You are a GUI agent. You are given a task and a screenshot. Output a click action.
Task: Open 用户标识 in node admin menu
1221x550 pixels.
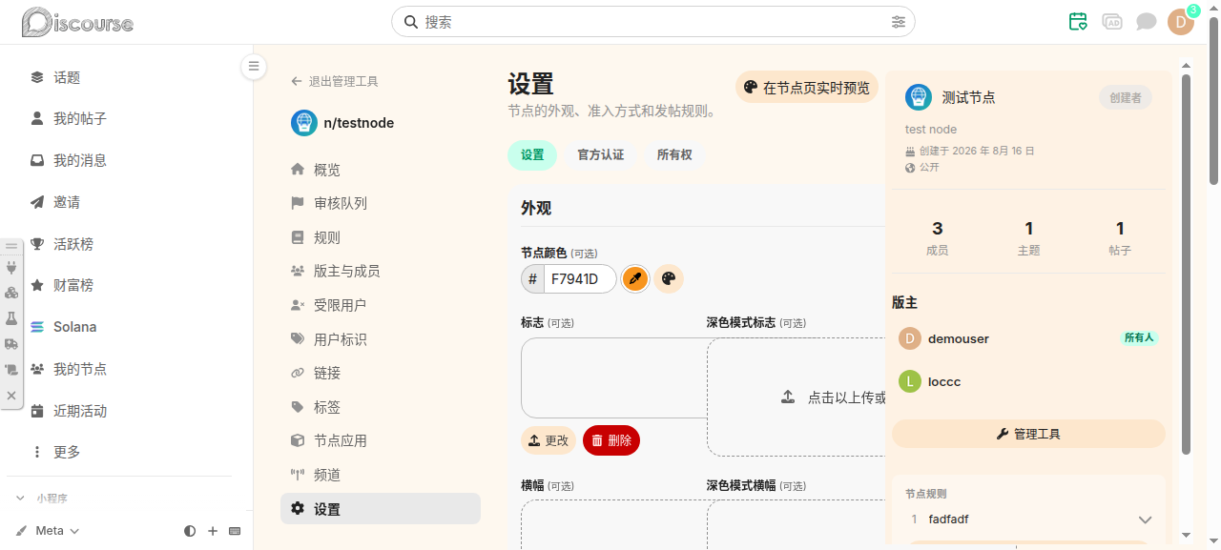click(381, 339)
